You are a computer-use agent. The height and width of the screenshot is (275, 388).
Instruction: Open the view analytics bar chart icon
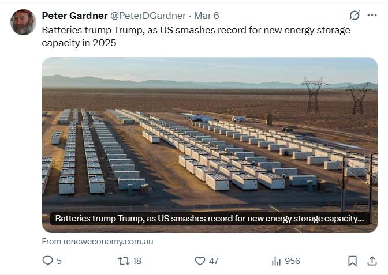pos(276,261)
